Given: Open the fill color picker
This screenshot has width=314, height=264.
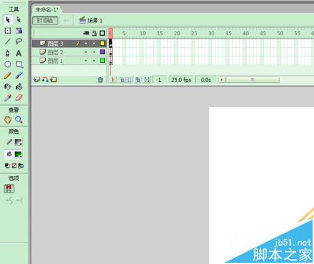Looking at the screenshot, I should (x=18, y=155).
